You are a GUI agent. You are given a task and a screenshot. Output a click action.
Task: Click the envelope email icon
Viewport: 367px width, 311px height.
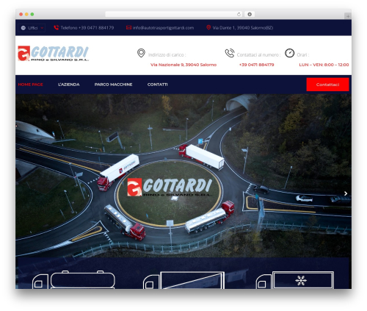(128, 27)
